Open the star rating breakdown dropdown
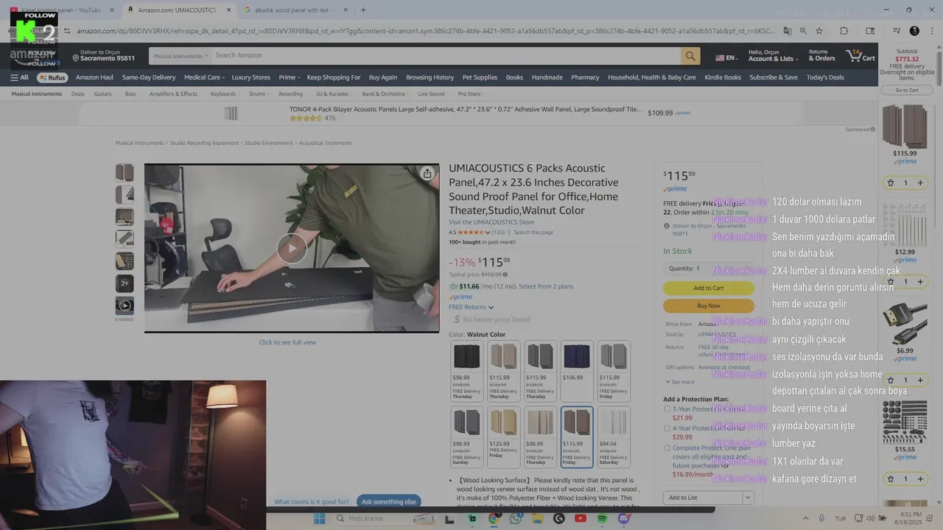 pyautogui.click(x=488, y=233)
